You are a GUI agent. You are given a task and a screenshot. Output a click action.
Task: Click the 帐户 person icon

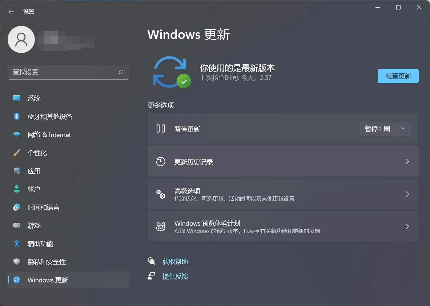[17, 189]
